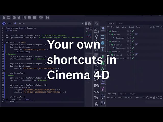Click back arrow in Attributes manager
This screenshot has width=163, height=122.
pos(137,98)
